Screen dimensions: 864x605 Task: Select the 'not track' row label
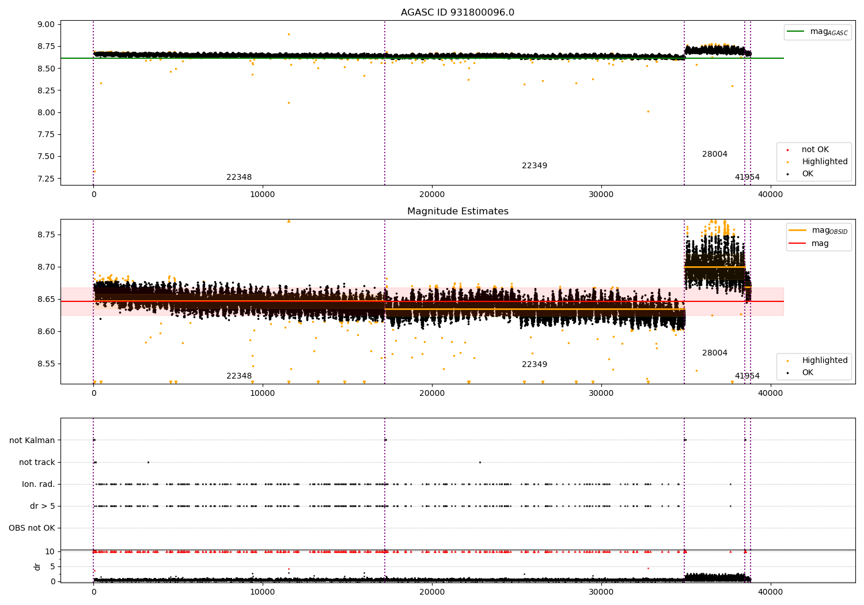37,462
